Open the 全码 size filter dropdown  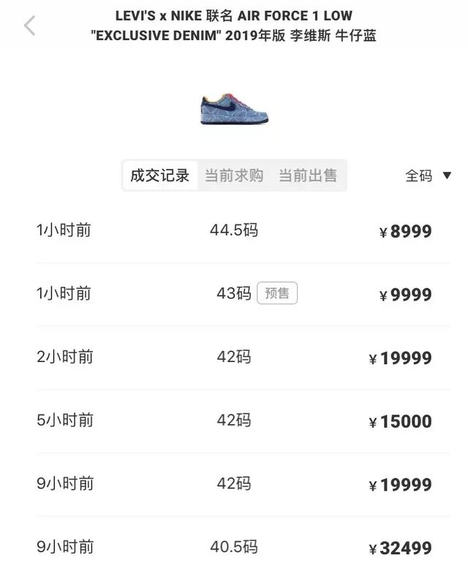point(428,176)
